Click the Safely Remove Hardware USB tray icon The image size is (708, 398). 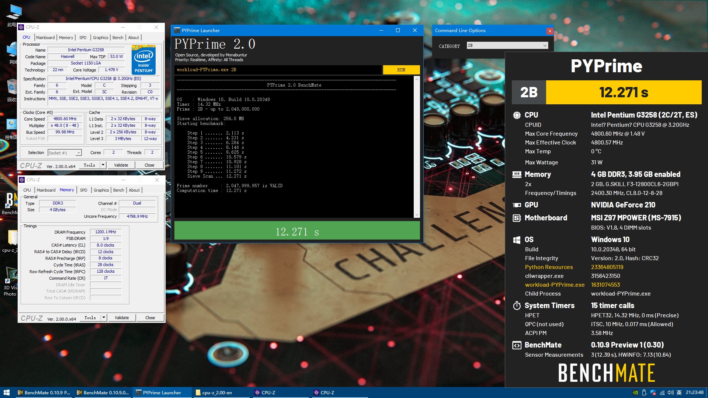pos(644,392)
